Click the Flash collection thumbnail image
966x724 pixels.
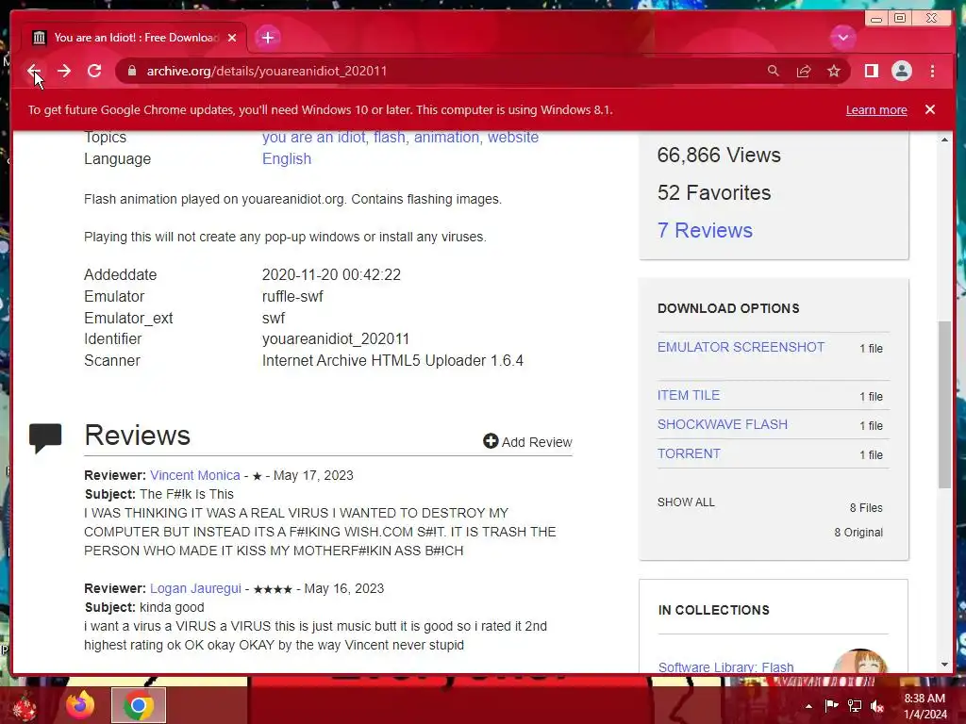coord(859,662)
